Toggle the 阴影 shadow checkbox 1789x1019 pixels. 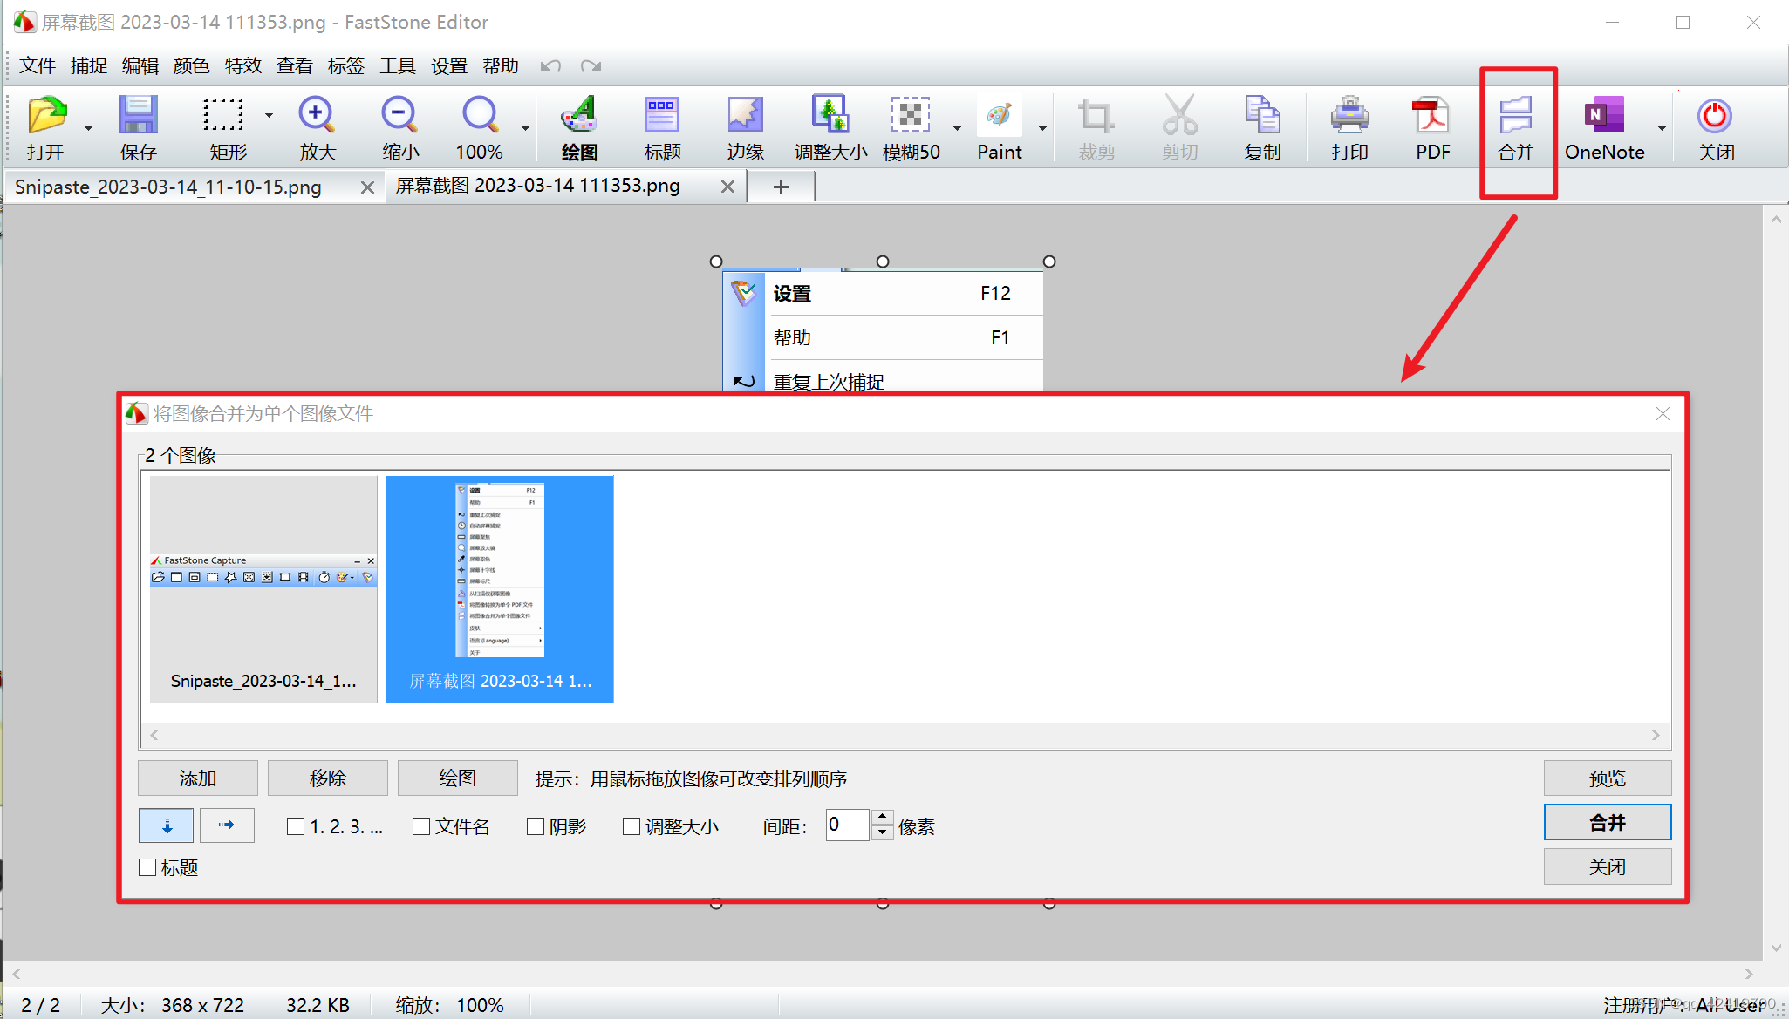coord(536,826)
